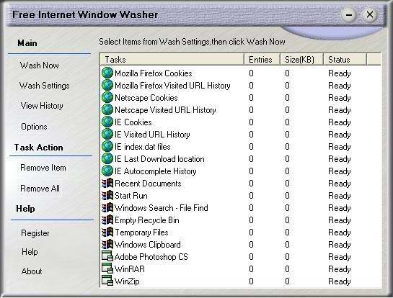Click the globe icon beside Mozilla Firefox Cookies
393x298 pixels.
point(107,73)
